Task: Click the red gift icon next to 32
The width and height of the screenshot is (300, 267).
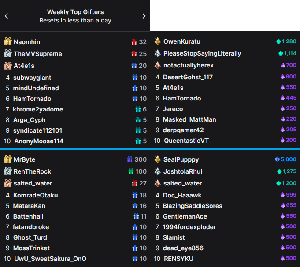Action: [134, 42]
